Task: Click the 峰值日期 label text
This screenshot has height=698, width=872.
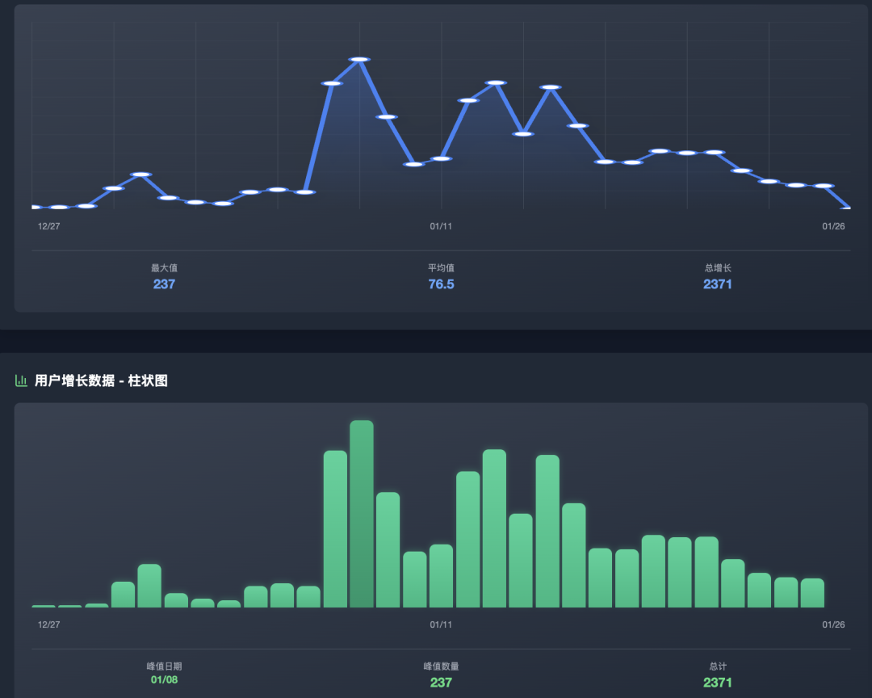Action: [164, 666]
